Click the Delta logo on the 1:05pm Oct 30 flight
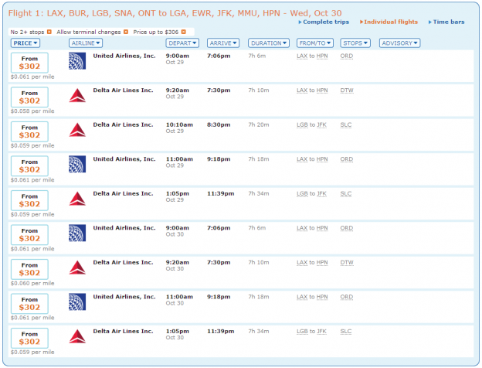The height and width of the screenshot is (368, 482). 77,335
